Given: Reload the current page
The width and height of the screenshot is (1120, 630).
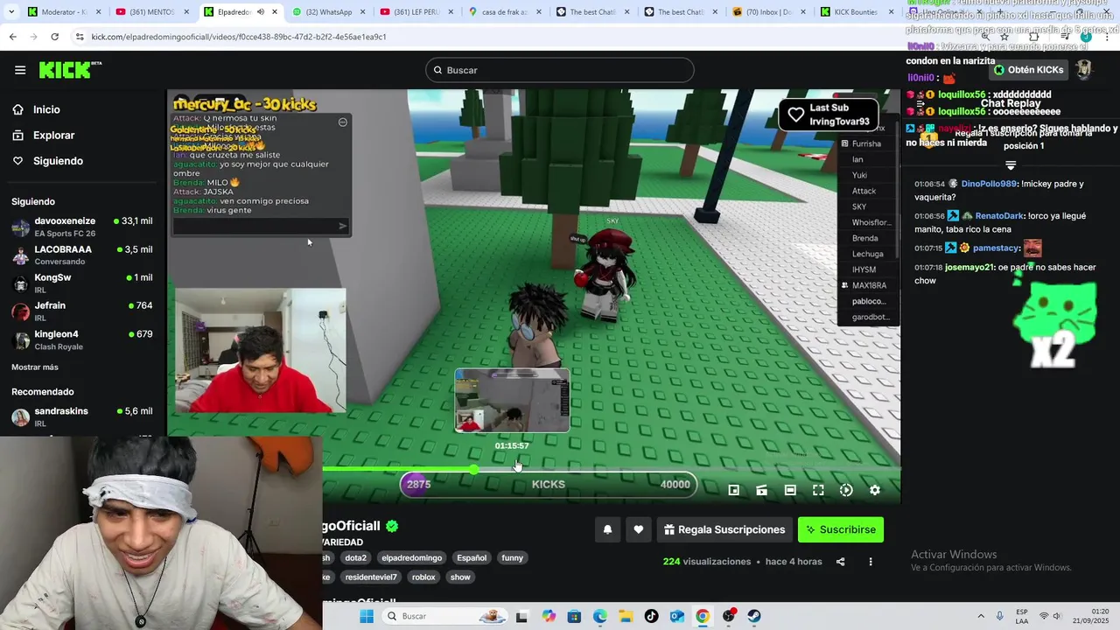Looking at the screenshot, I should pos(54,37).
